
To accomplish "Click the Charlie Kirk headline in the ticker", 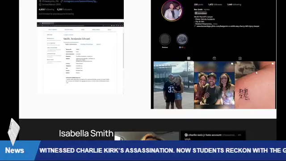I will click(x=163, y=150).
